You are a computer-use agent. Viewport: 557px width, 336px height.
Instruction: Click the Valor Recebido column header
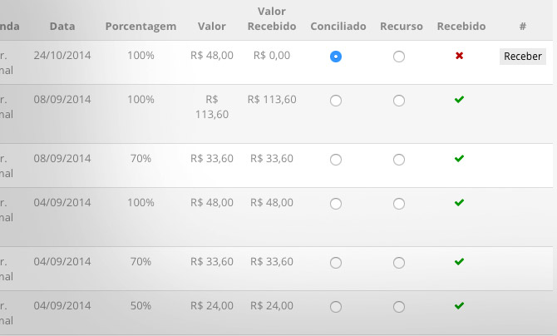[272, 19]
